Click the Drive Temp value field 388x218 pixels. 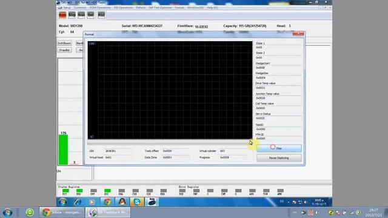(x=278, y=88)
